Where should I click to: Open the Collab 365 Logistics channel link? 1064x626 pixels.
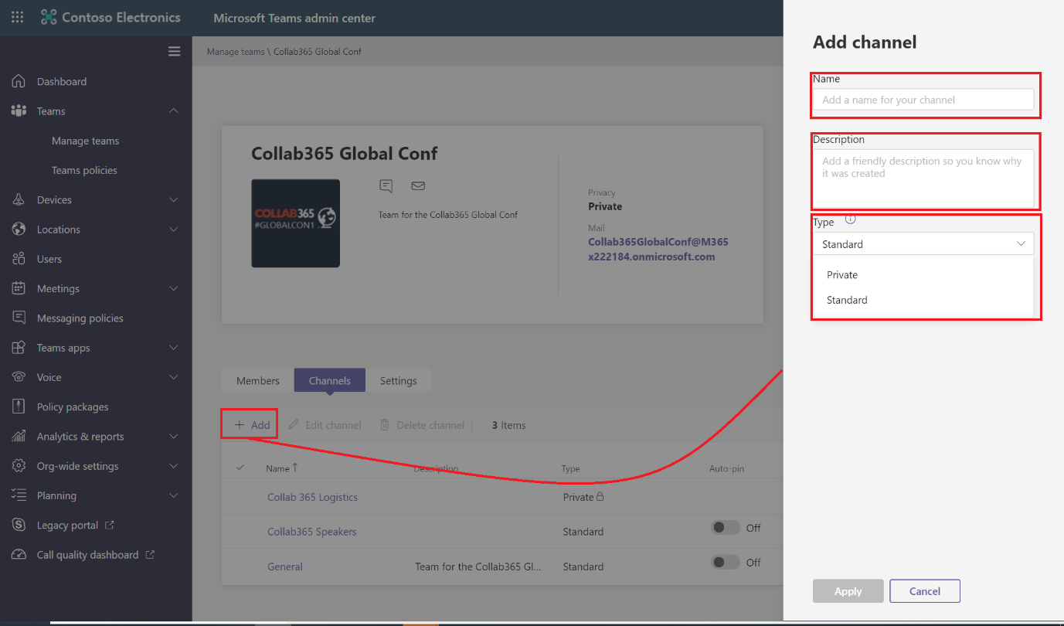pos(313,497)
